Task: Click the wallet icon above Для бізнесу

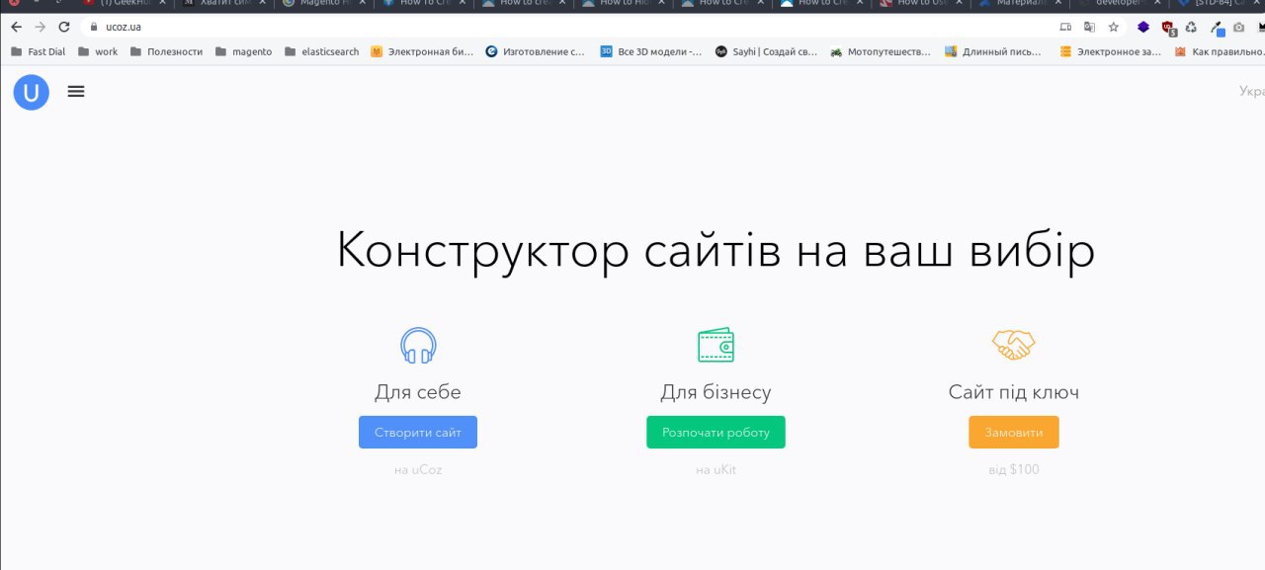Action: pos(716,345)
